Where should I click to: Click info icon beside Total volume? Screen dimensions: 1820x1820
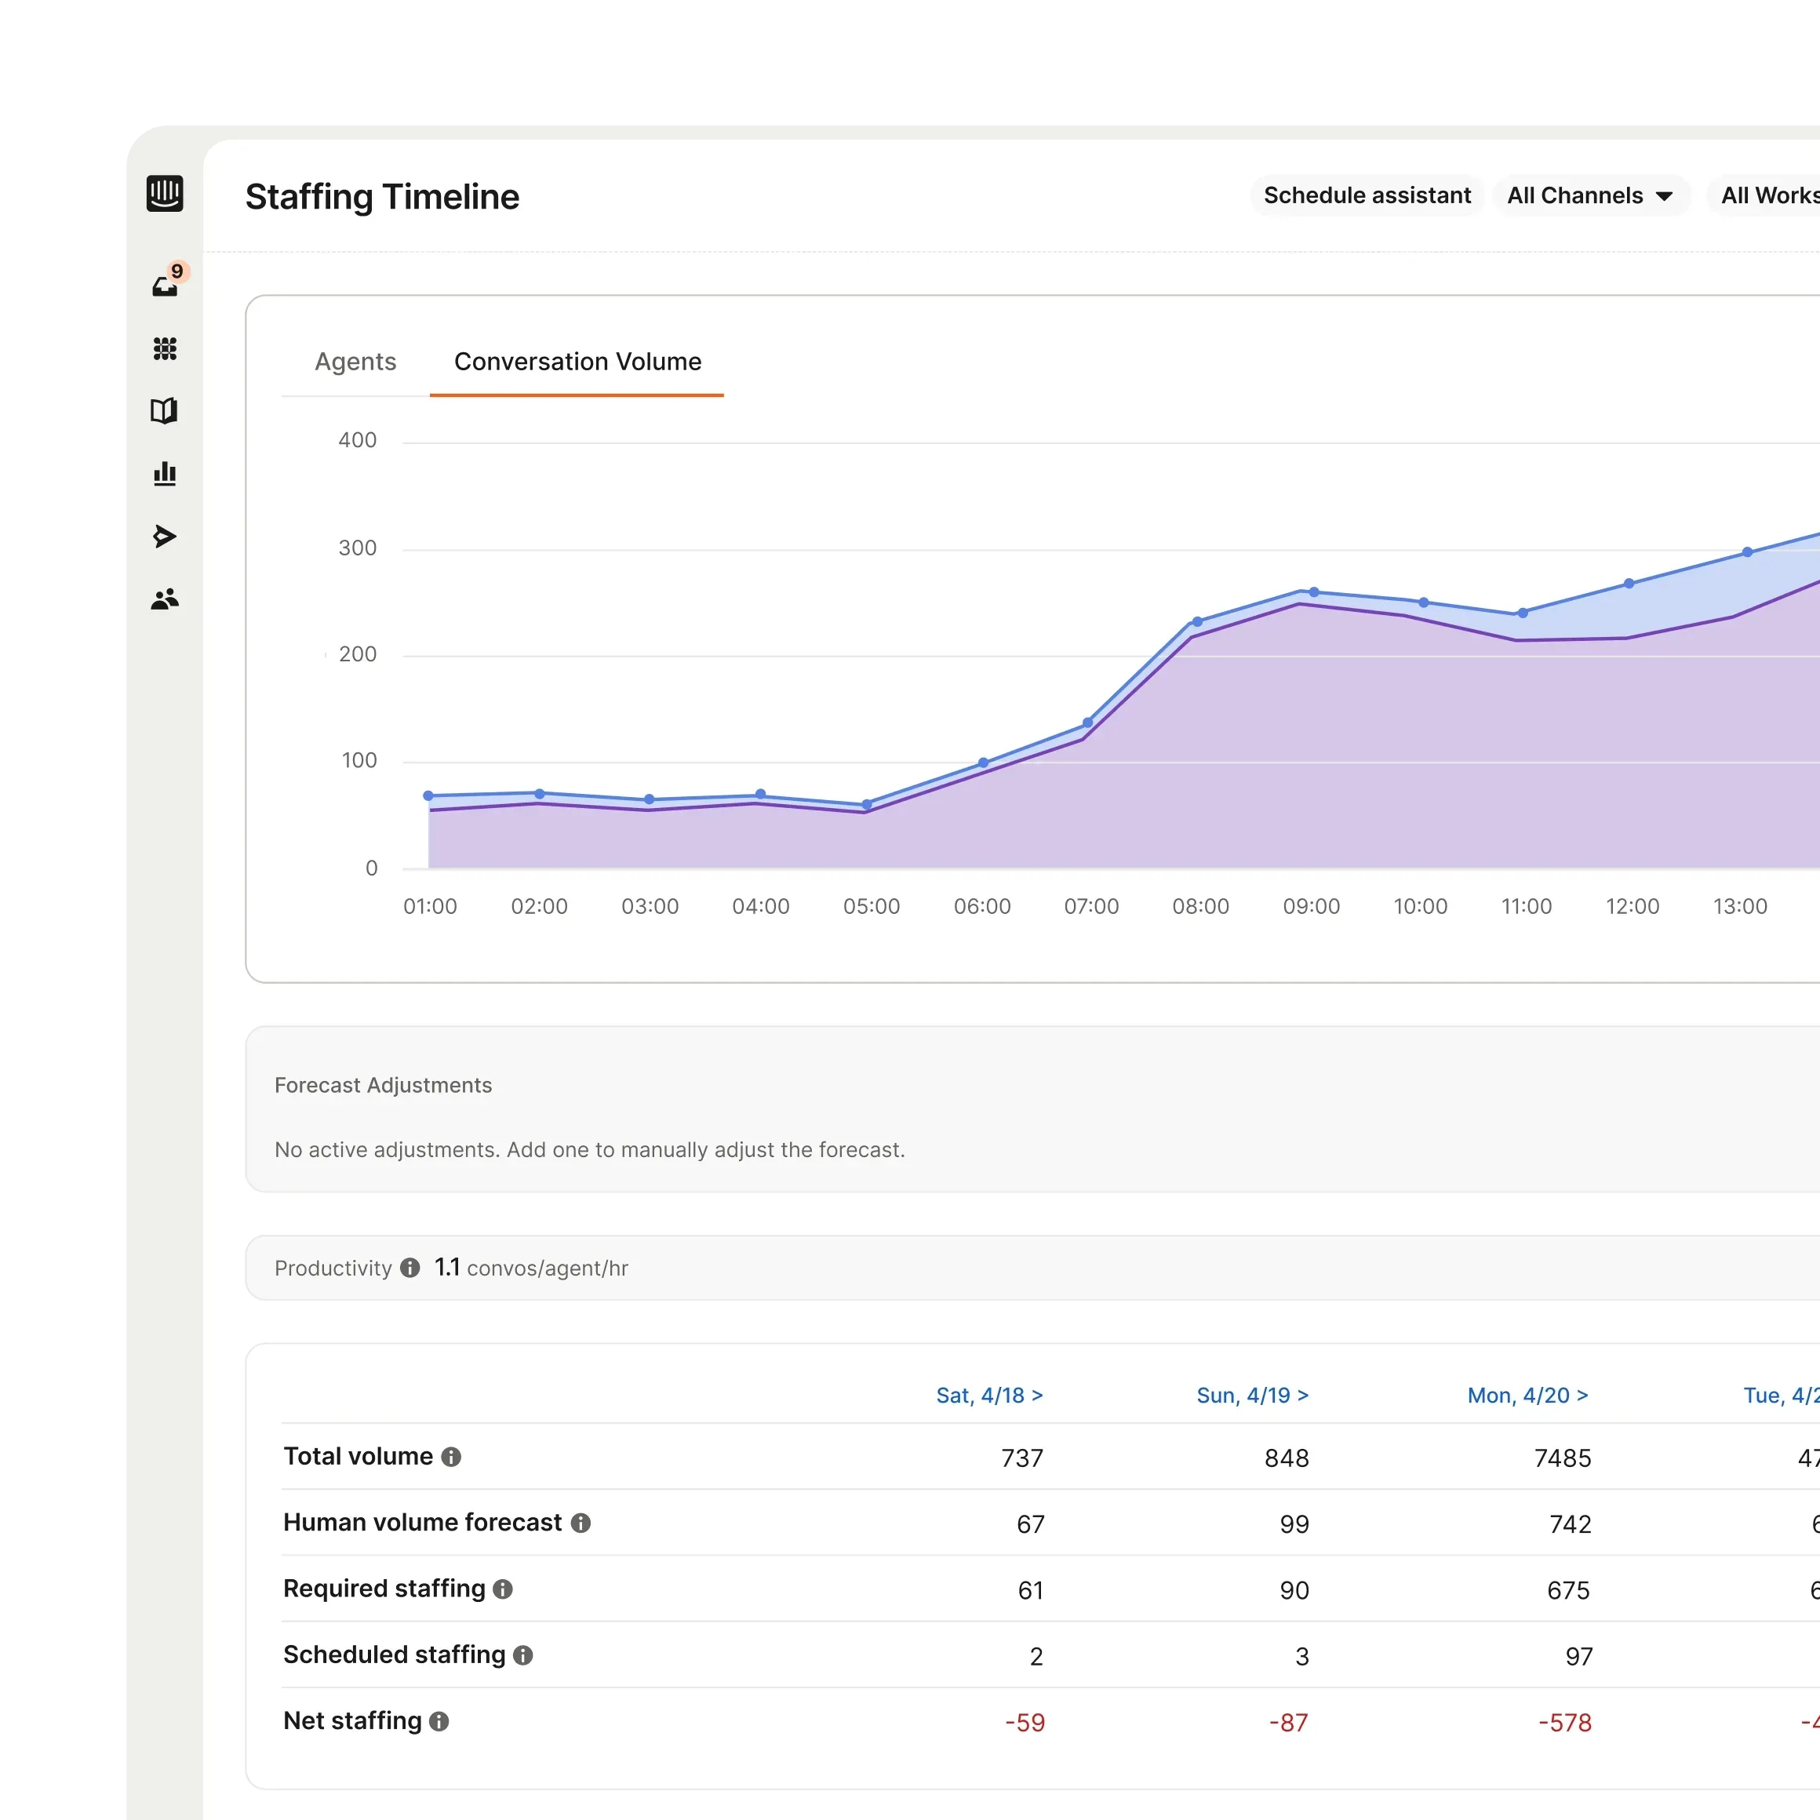click(x=451, y=1456)
